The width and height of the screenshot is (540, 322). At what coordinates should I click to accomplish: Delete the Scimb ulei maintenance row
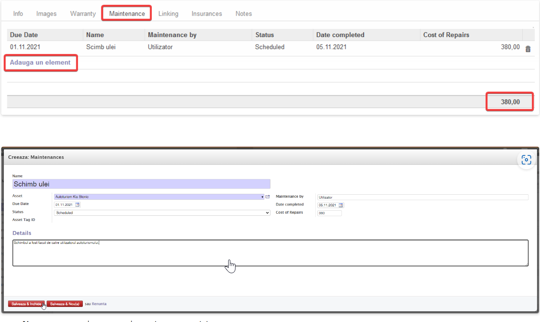tap(527, 49)
